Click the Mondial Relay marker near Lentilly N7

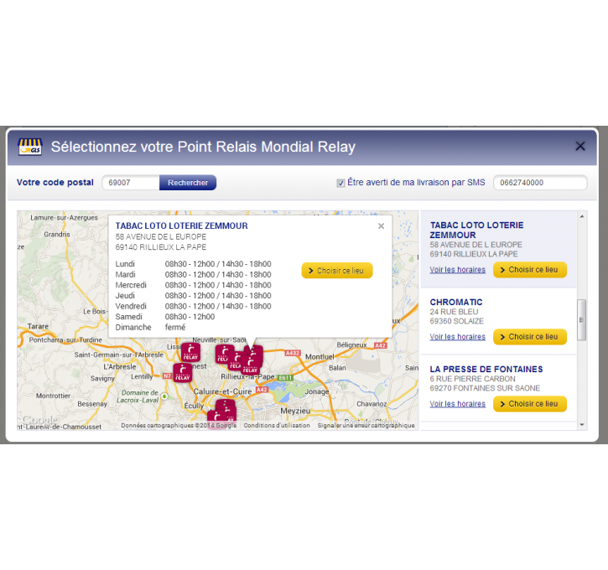pos(182,372)
